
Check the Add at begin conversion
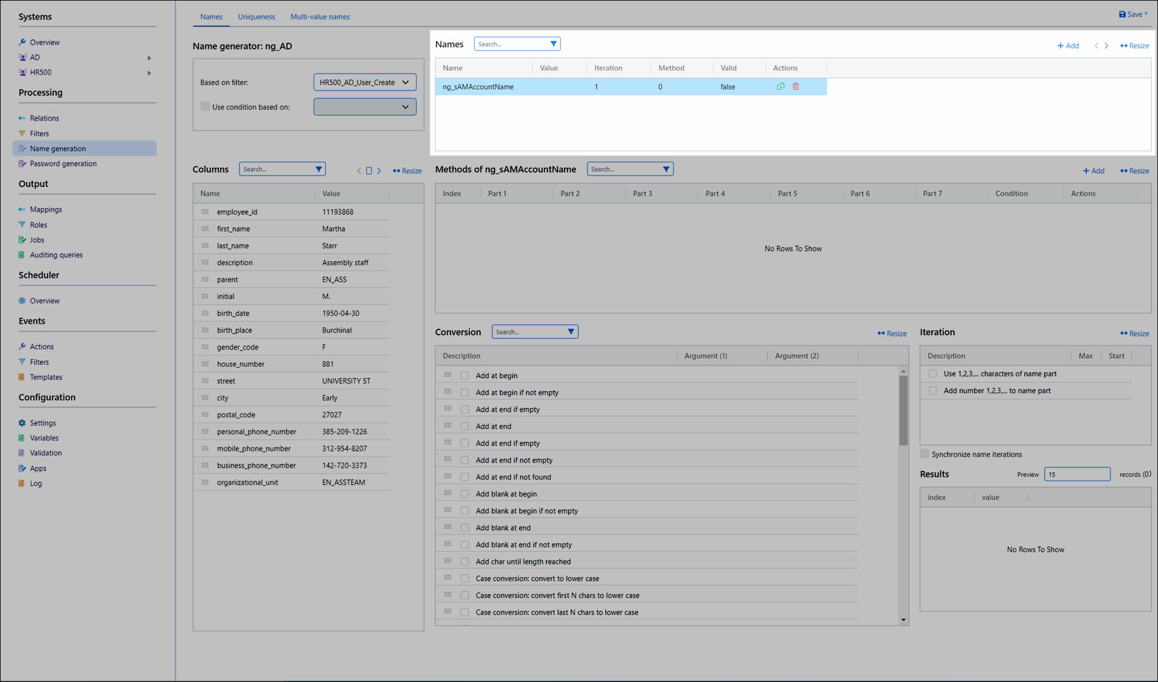tap(464, 376)
